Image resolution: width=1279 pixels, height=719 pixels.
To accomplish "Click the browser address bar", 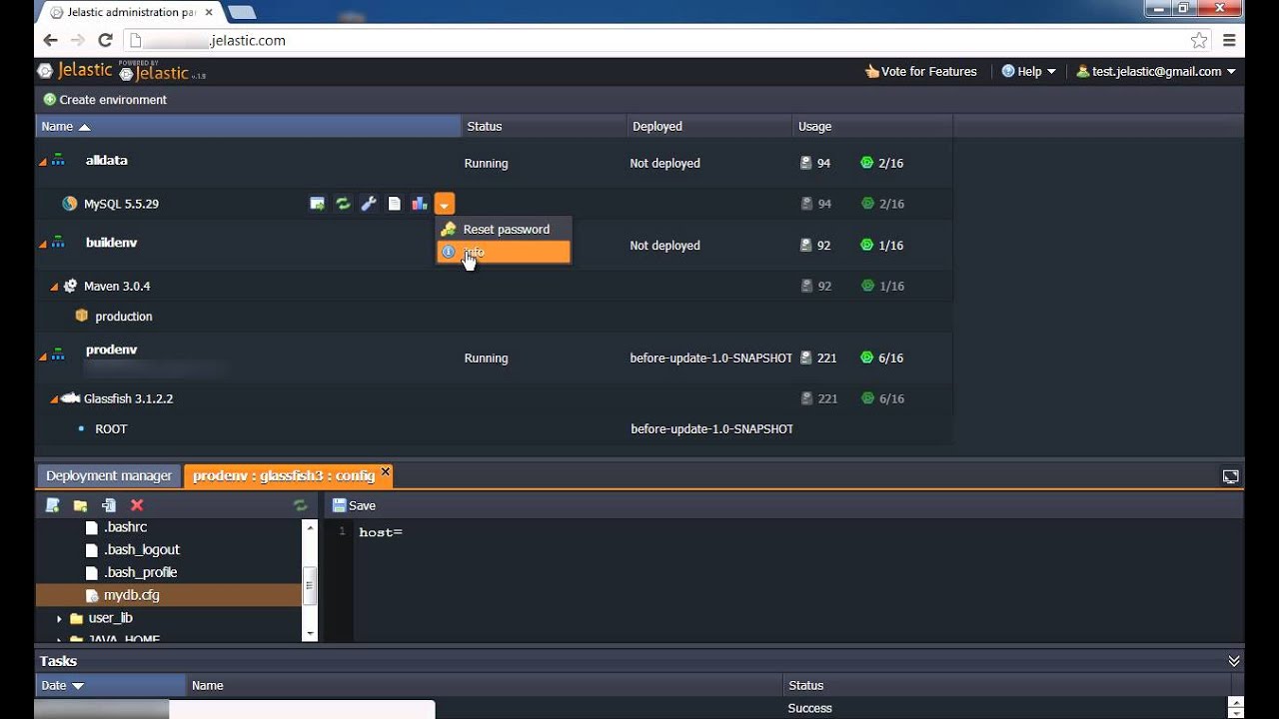I will [669, 41].
